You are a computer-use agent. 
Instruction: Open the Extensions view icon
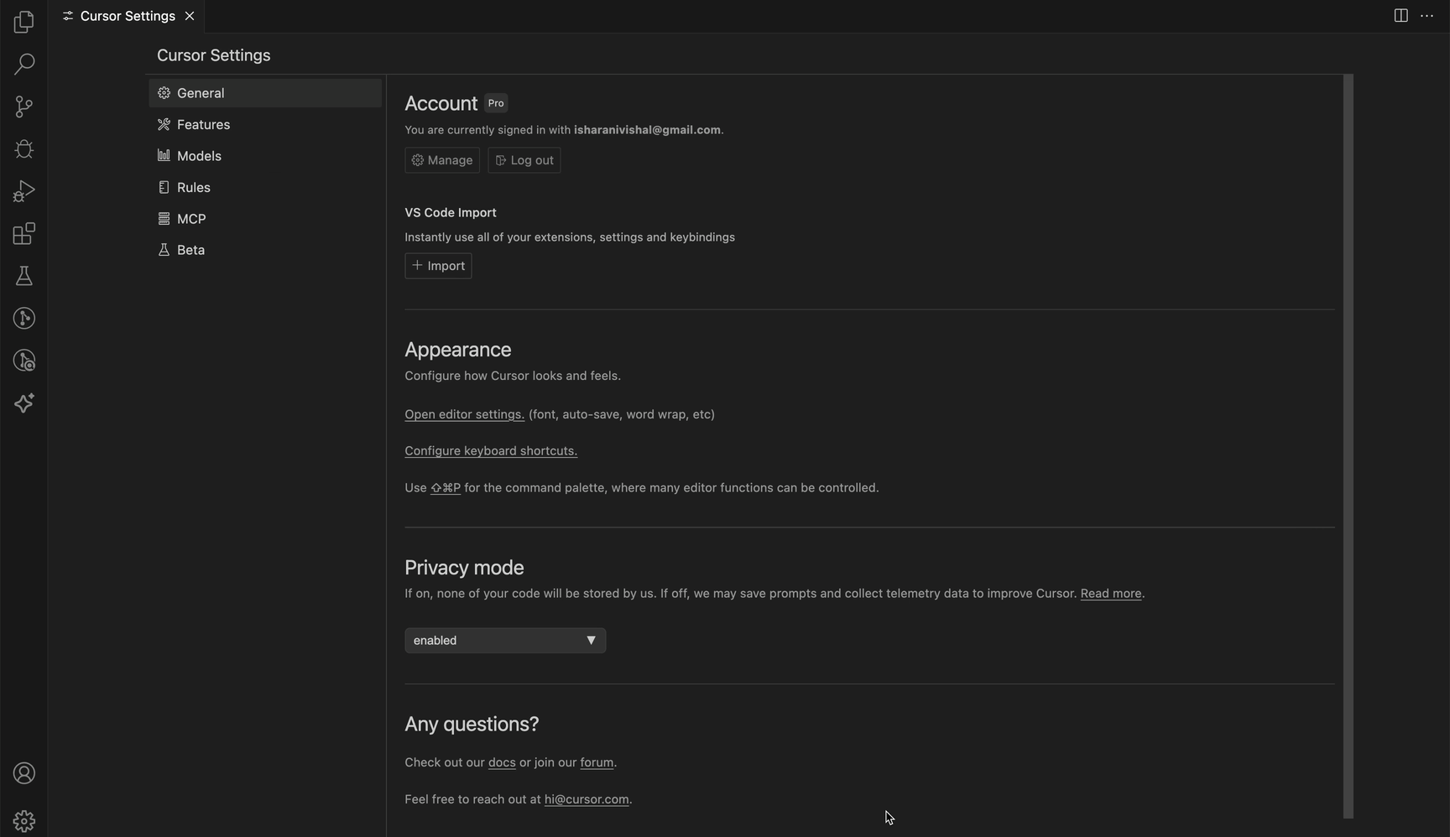pos(23,234)
